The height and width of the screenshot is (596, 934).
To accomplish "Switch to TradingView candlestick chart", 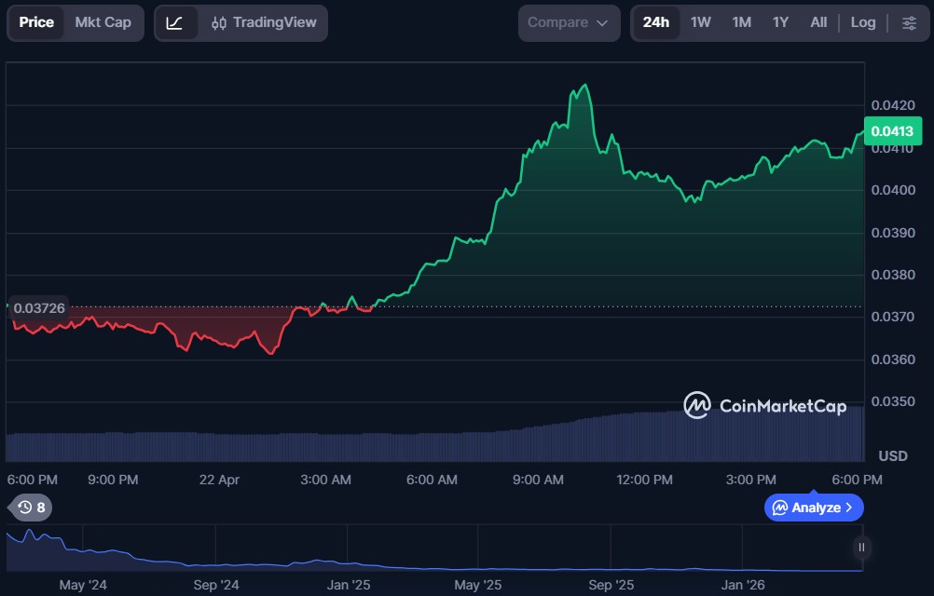I will 264,22.
